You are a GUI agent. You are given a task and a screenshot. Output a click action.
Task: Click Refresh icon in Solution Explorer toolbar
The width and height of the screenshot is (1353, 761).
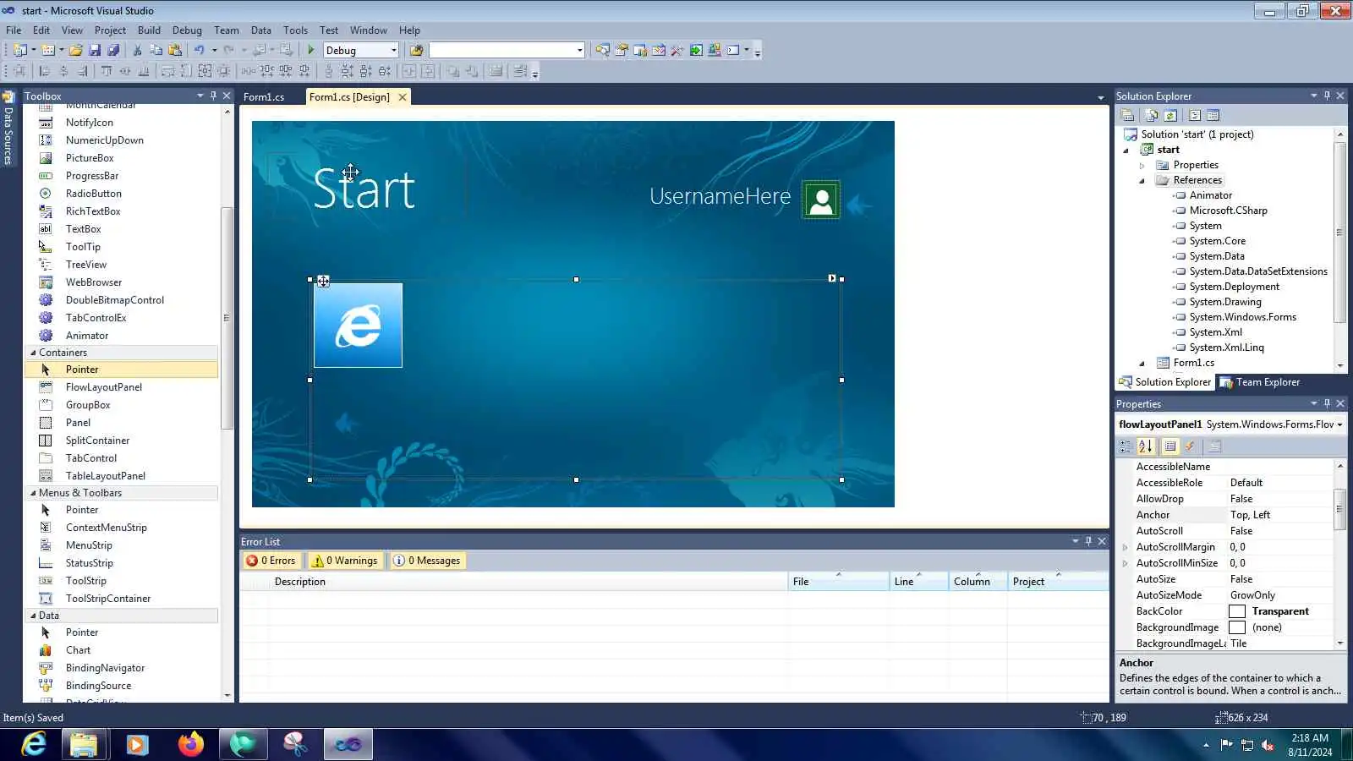coord(1170,116)
